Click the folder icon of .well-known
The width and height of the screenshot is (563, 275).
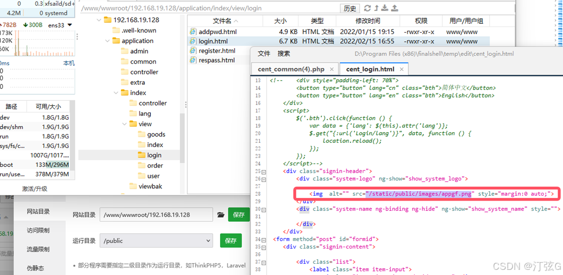tap(116, 30)
